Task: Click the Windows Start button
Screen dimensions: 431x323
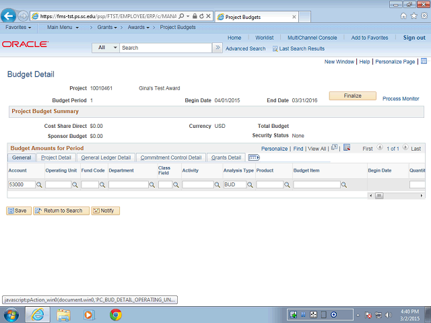Action: tap(11, 315)
